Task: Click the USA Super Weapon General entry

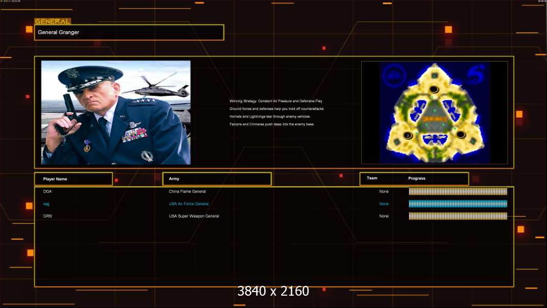Action: (x=194, y=216)
